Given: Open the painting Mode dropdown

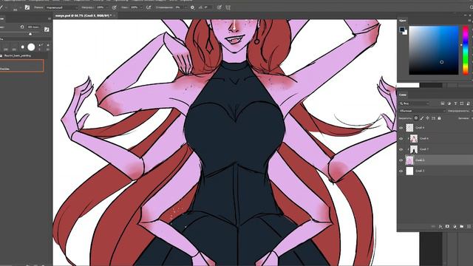Looking at the screenshot, I should click(61, 7).
